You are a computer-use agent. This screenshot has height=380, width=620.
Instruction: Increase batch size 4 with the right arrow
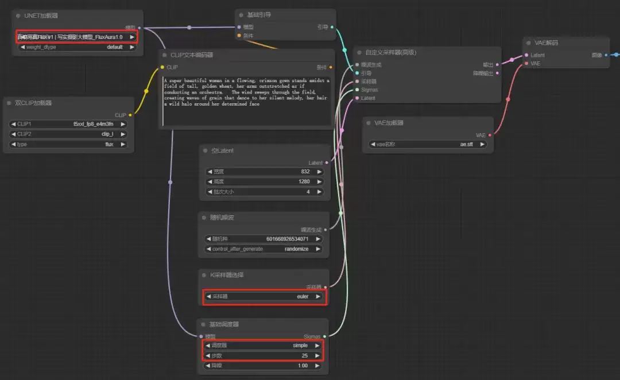(319, 192)
